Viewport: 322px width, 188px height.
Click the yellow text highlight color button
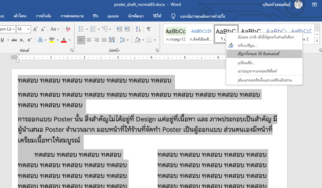(x=51, y=40)
